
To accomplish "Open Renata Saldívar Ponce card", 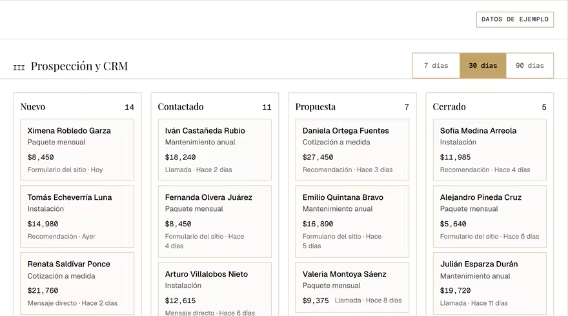I will pyautogui.click(x=77, y=283).
